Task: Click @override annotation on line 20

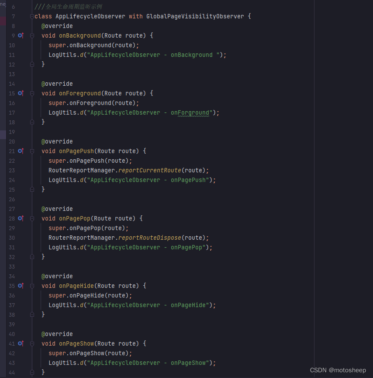Action: (57, 141)
